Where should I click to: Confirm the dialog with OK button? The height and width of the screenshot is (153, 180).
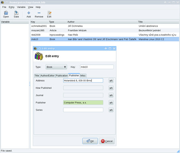coord(90,141)
